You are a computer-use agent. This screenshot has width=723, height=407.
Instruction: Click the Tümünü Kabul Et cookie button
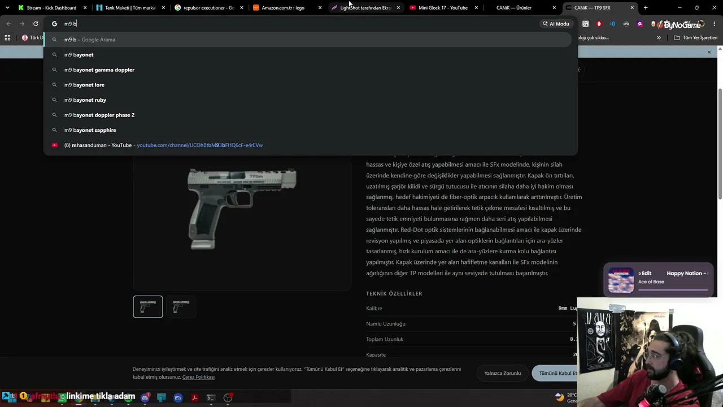pyautogui.click(x=555, y=373)
